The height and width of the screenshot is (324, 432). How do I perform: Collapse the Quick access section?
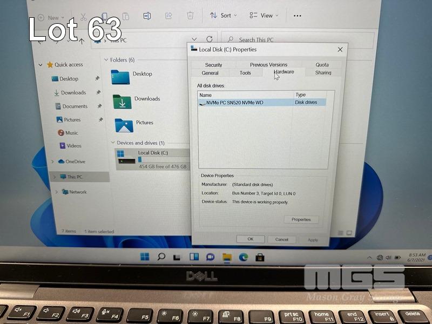(x=40, y=65)
